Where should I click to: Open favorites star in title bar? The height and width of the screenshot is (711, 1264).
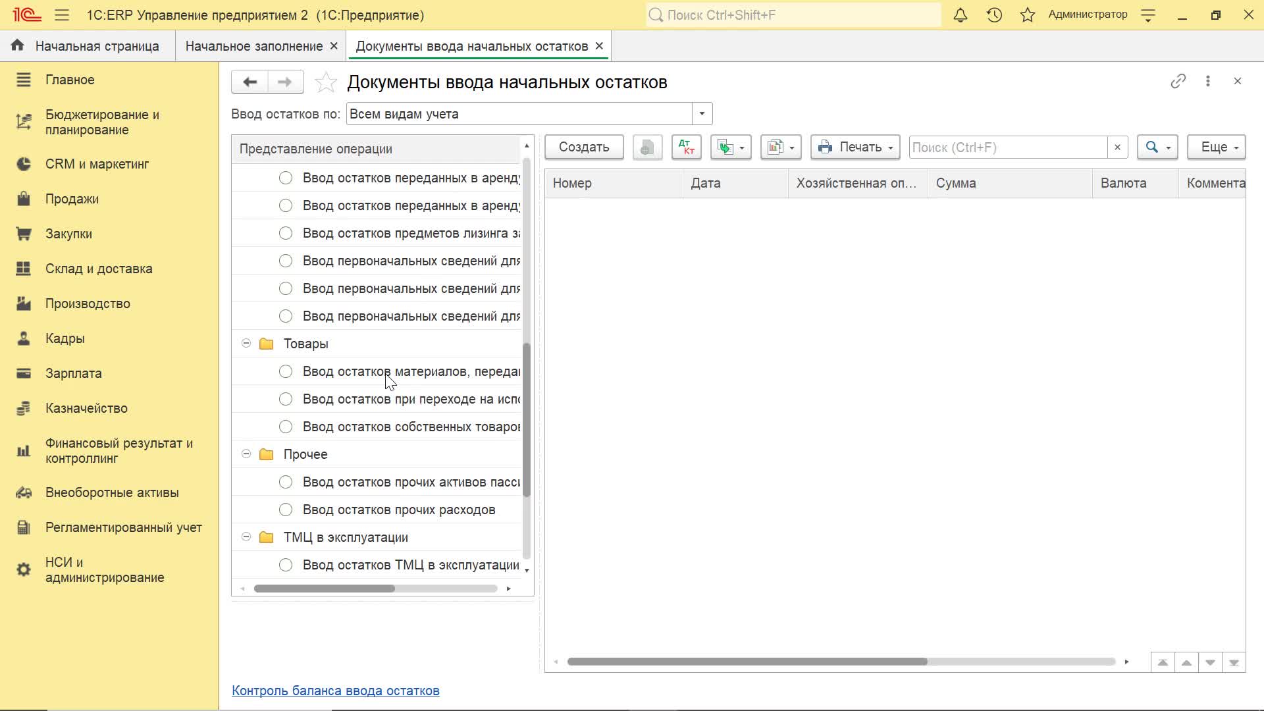[x=1028, y=14]
